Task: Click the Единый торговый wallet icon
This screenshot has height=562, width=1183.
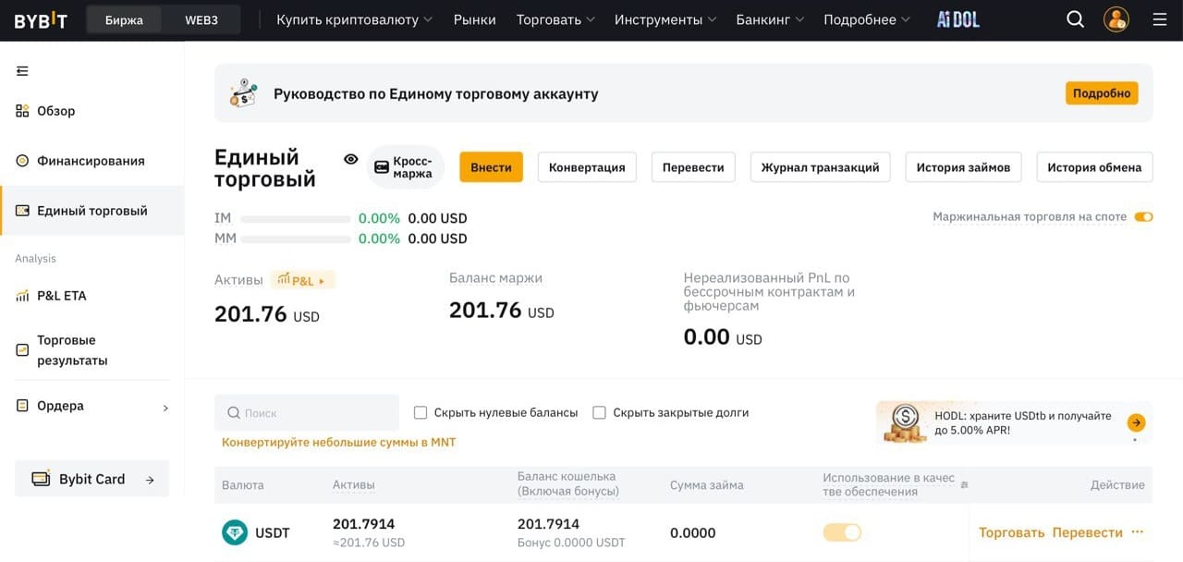Action: tap(22, 211)
